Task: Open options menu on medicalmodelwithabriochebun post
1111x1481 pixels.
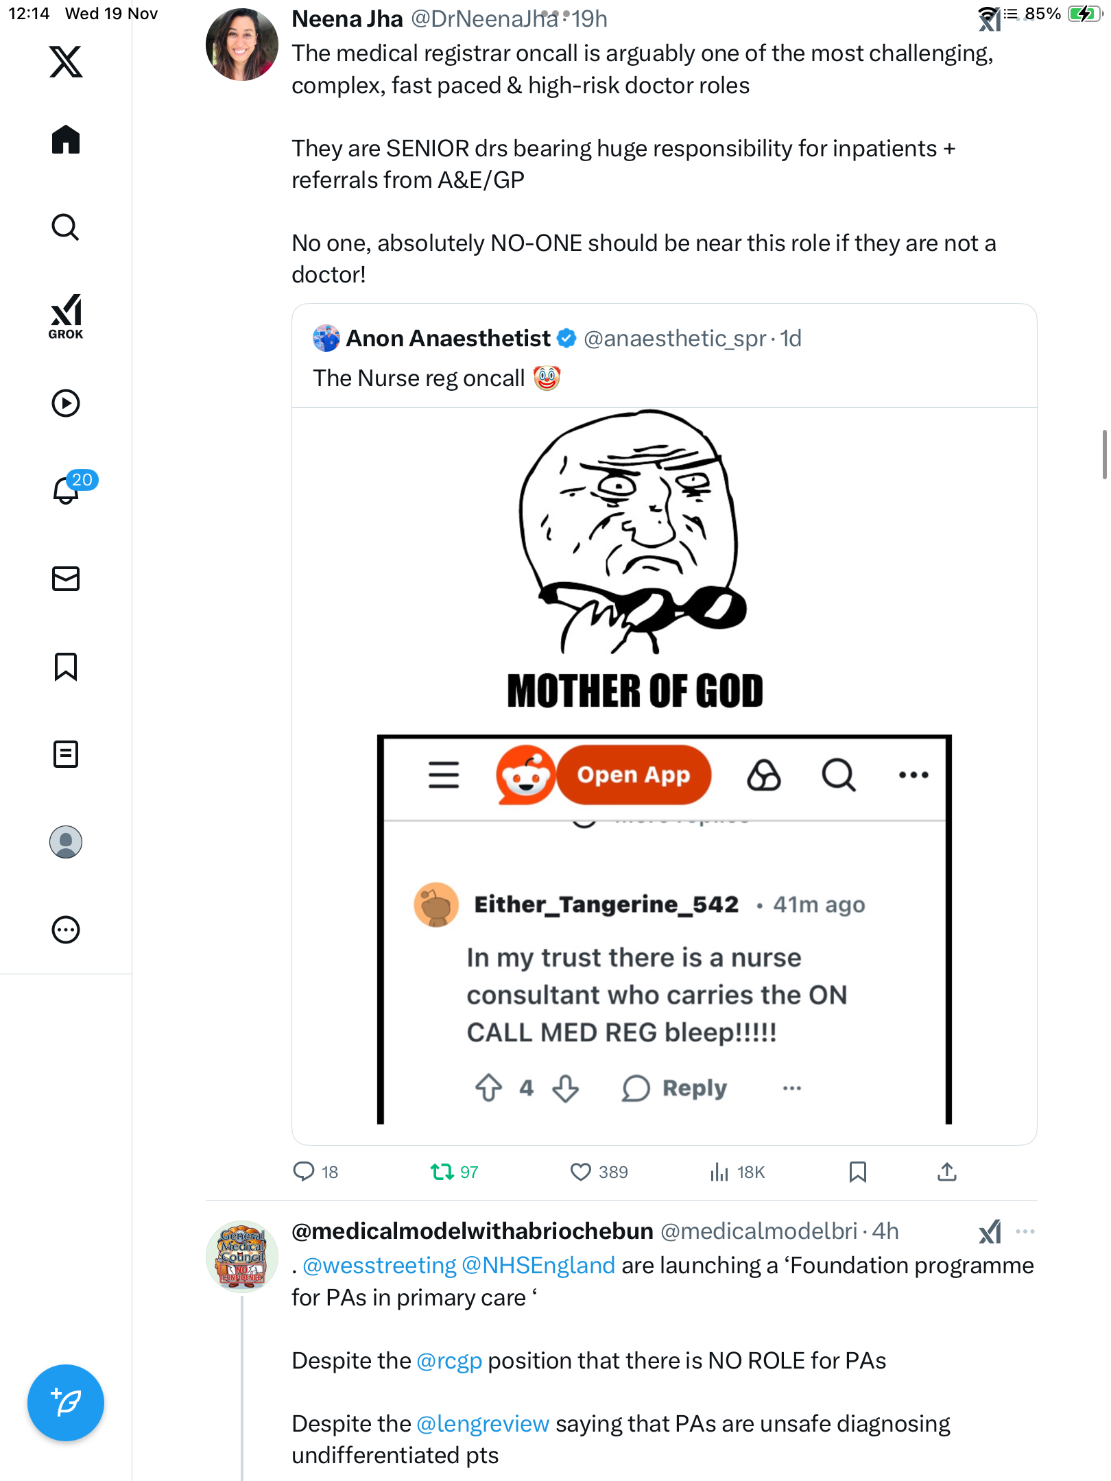Action: pyautogui.click(x=1025, y=1231)
